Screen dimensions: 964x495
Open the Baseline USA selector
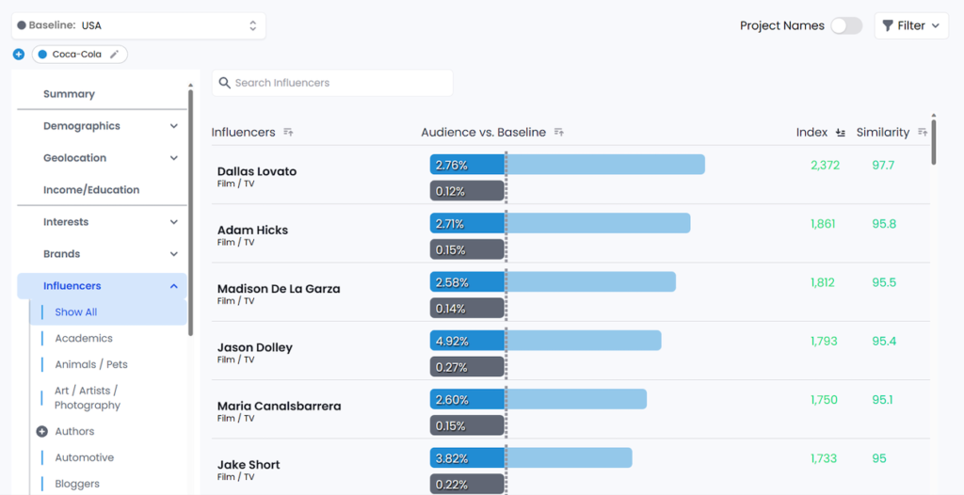(x=139, y=25)
